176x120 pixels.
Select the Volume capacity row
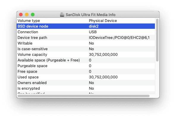[x=86, y=54]
